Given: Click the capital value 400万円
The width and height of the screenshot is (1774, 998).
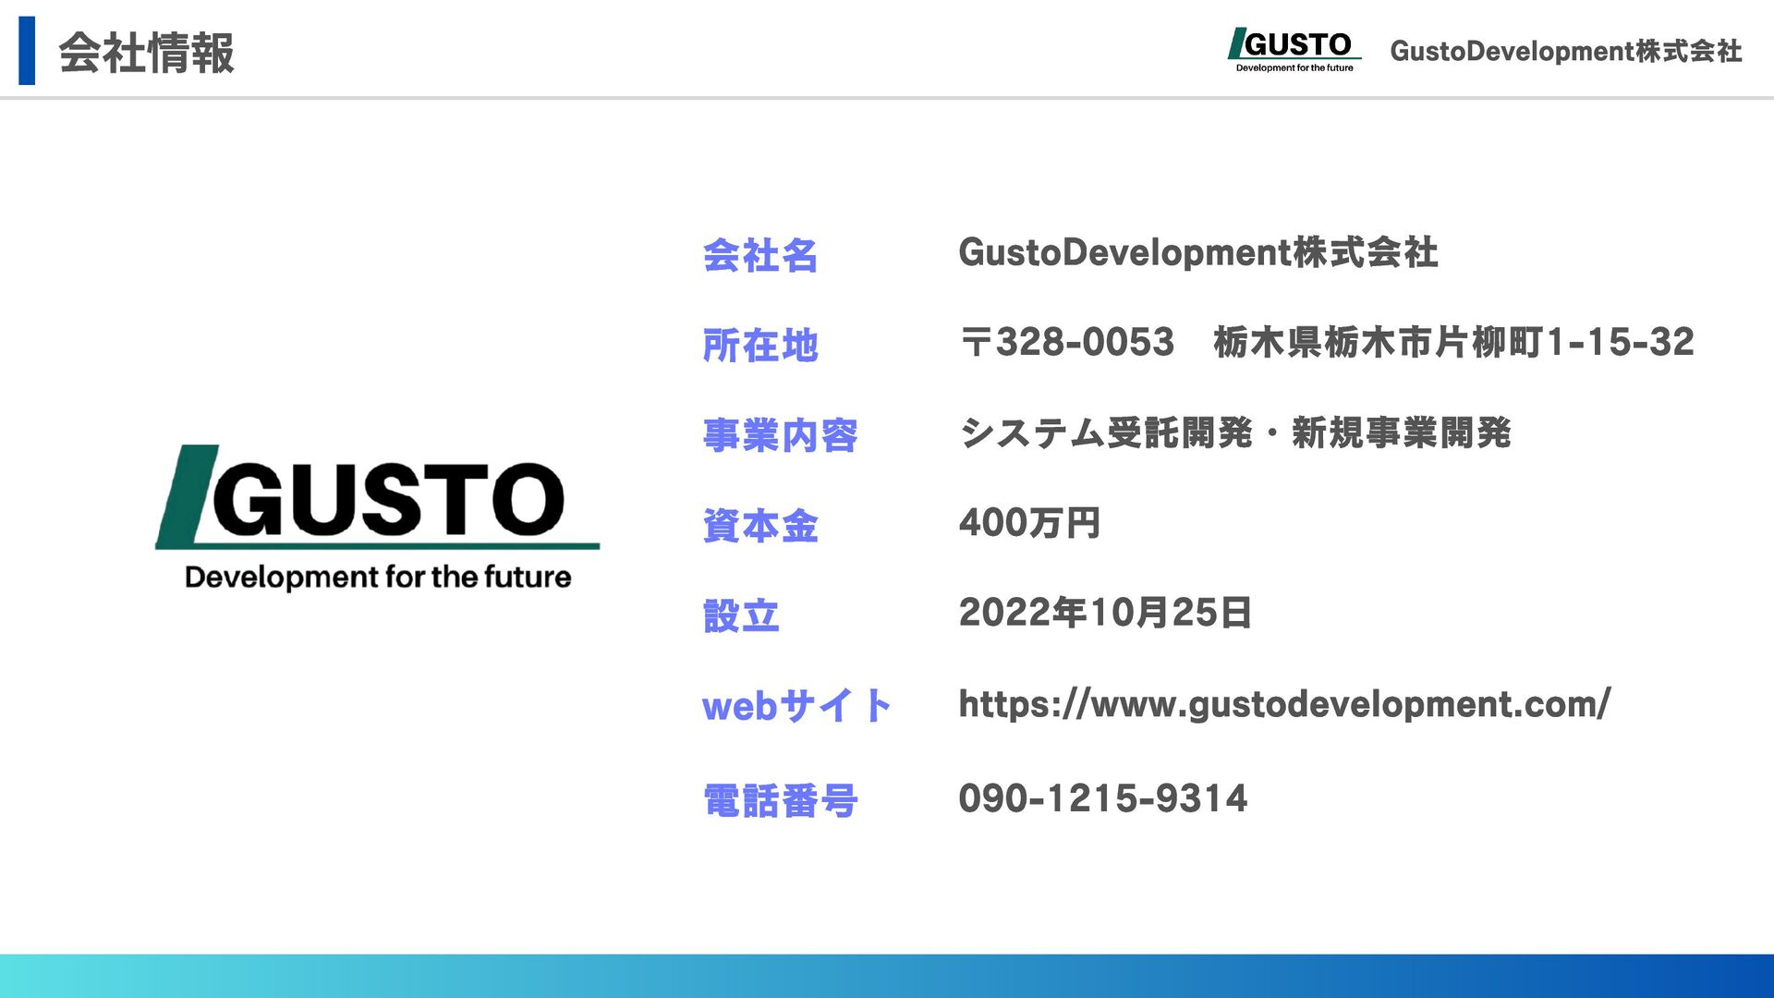Looking at the screenshot, I should pyautogui.click(x=1029, y=523).
